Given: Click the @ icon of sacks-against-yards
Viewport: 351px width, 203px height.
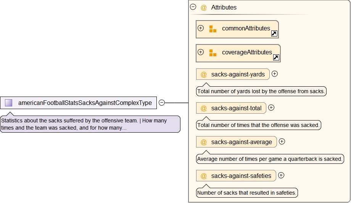Looking at the screenshot, I should [x=204, y=75].
